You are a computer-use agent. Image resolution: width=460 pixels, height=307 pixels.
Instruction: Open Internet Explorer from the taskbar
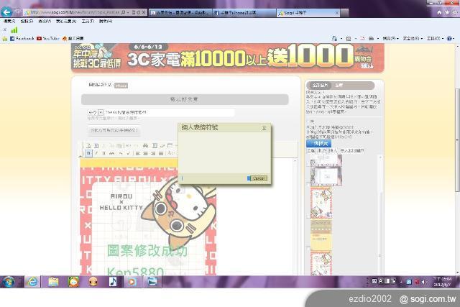pyautogui.click(x=32, y=282)
